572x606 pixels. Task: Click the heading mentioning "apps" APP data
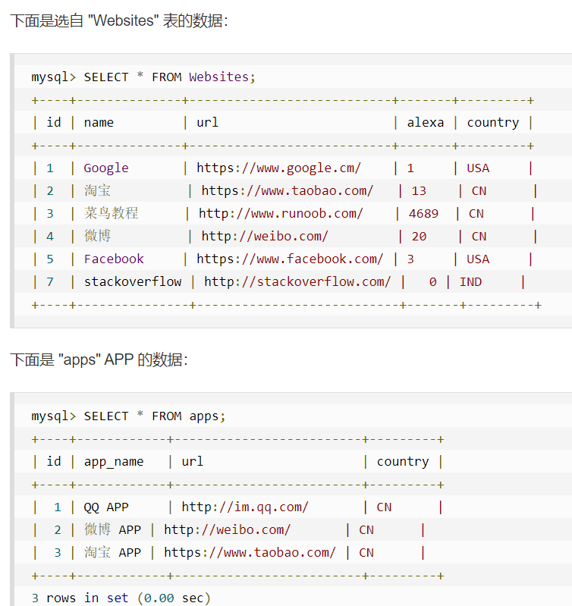point(99,360)
